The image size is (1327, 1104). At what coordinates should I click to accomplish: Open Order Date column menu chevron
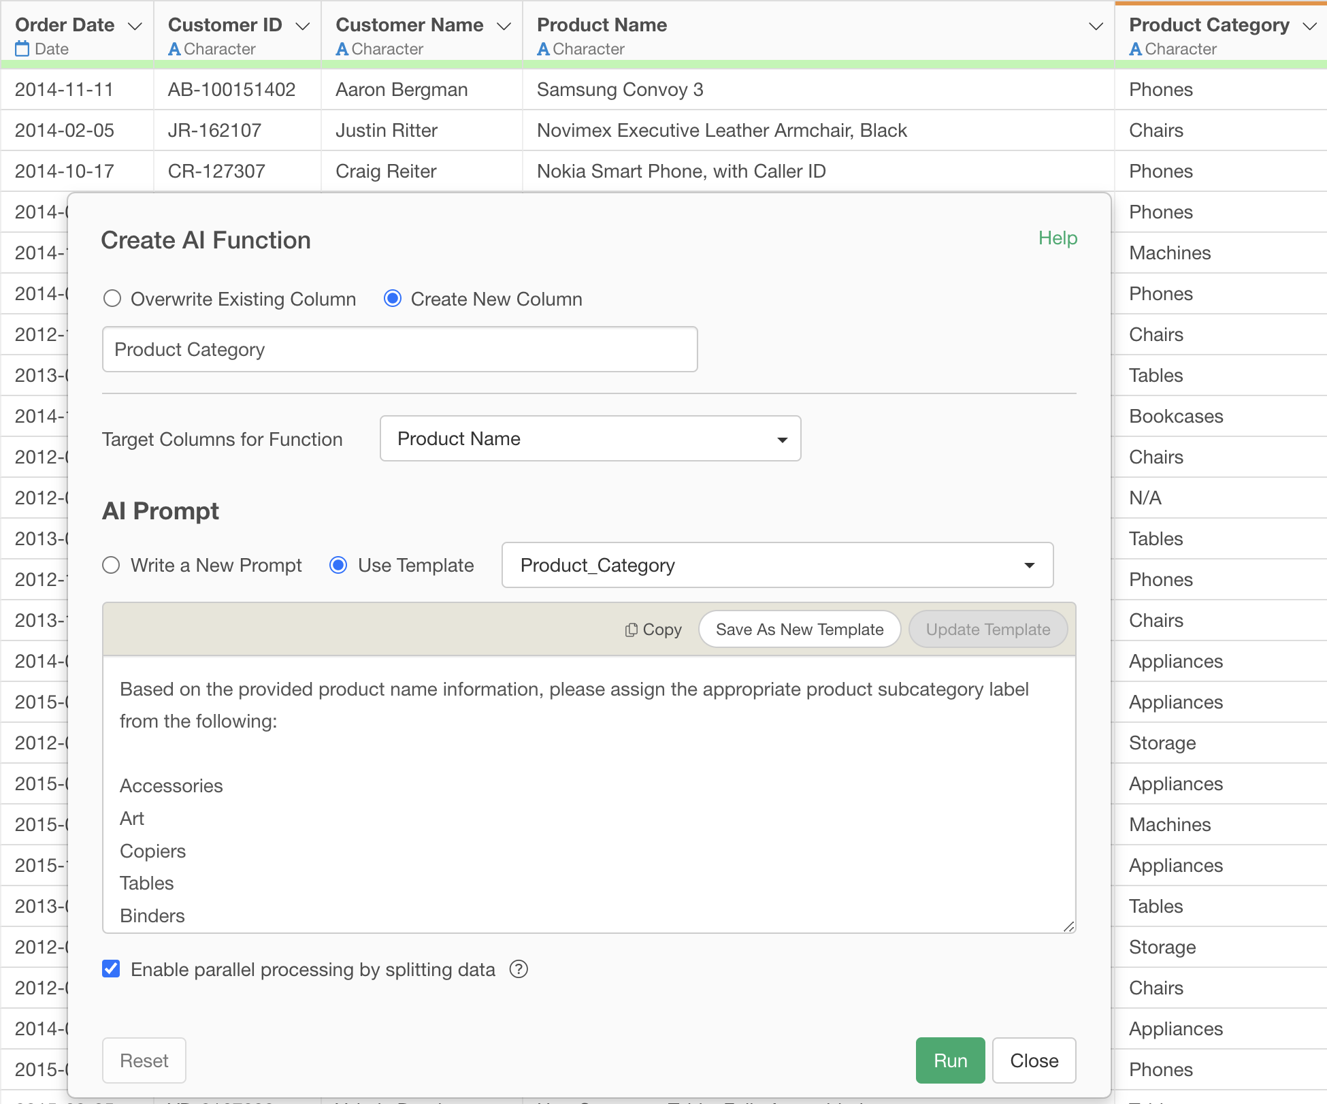pos(135,26)
